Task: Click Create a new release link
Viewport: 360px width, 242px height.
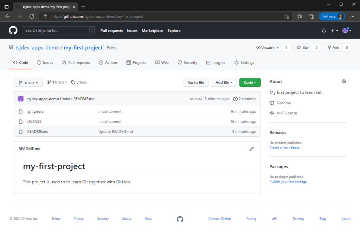Action: tap(284, 148)
